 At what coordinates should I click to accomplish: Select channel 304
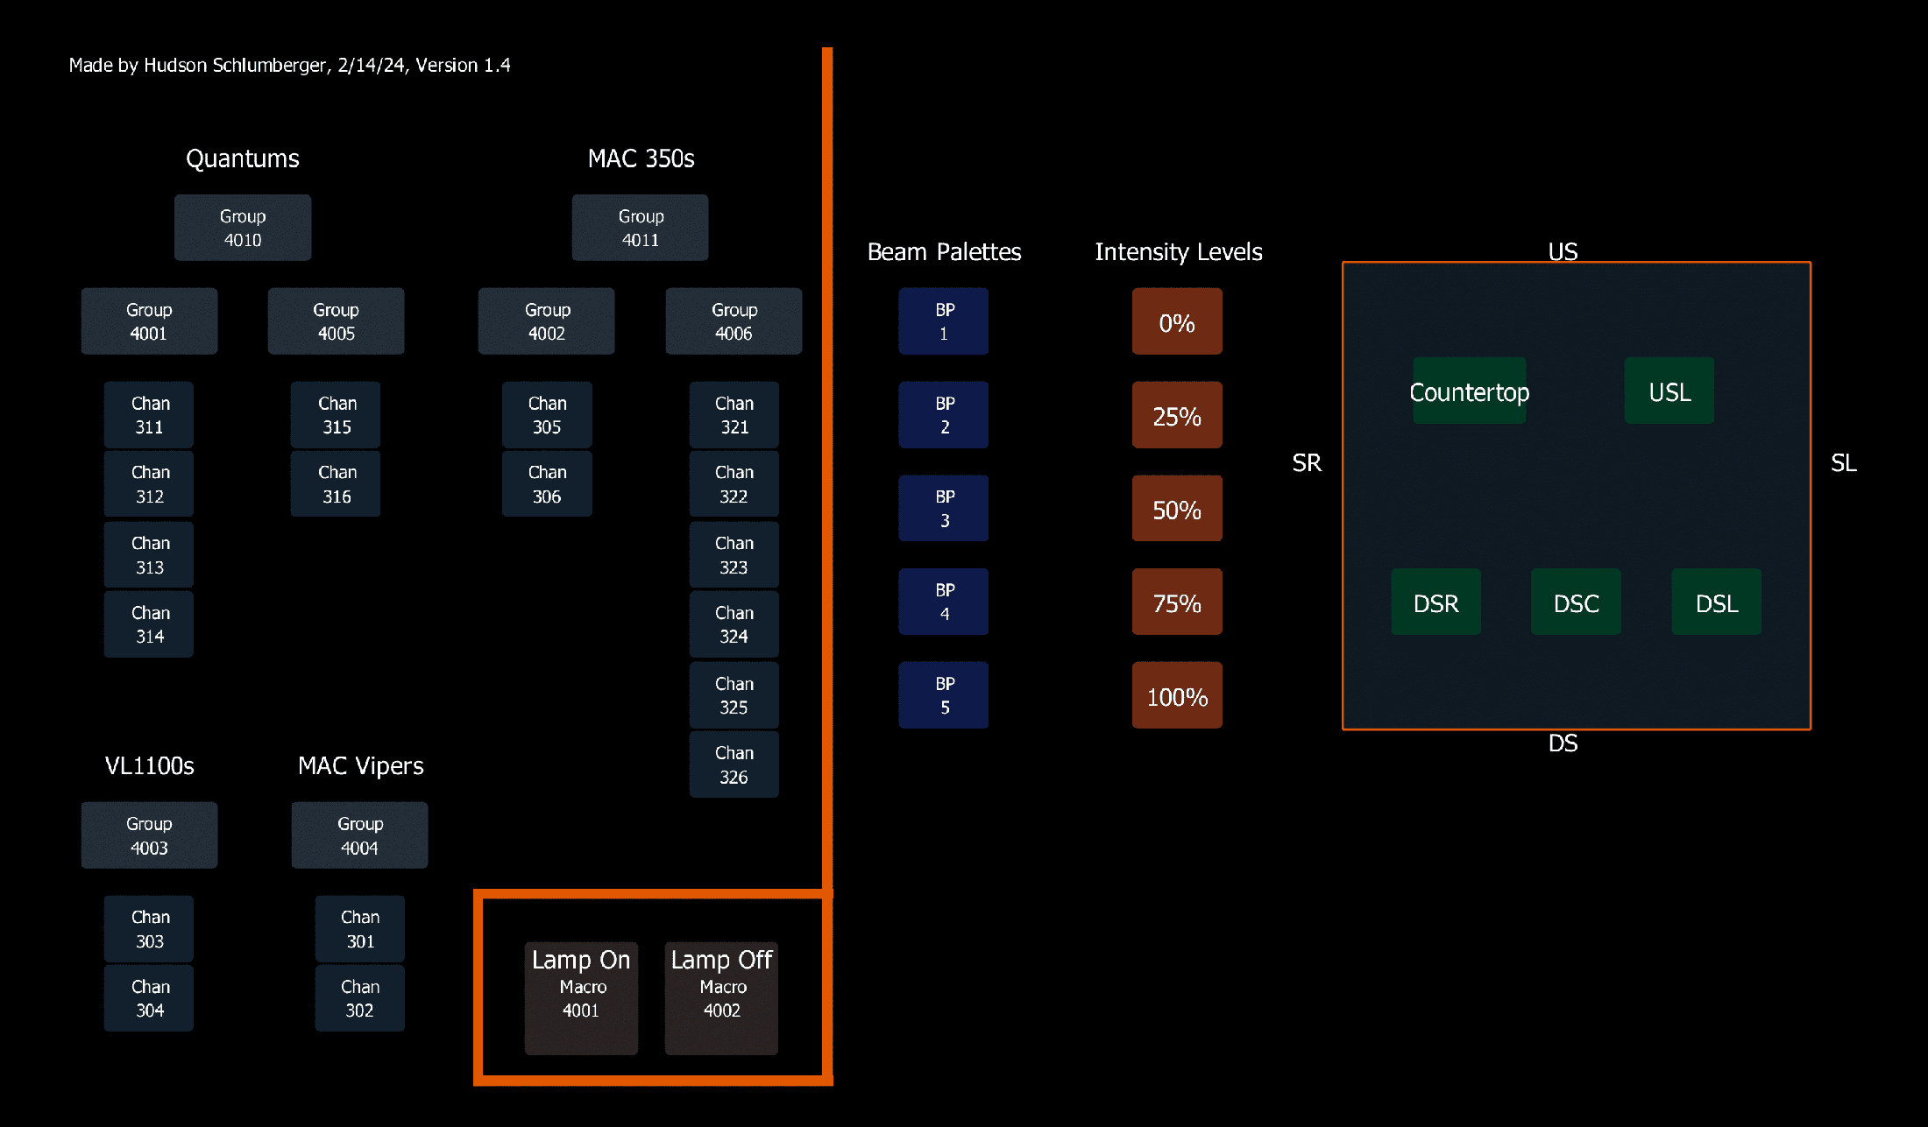149,998
